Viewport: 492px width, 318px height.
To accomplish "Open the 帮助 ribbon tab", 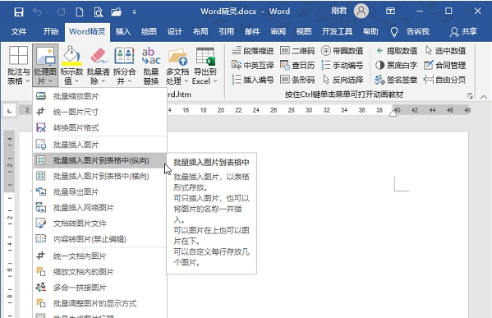I will coord(370,31).
